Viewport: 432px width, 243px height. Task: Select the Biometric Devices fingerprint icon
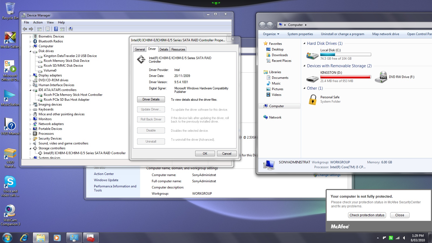(x=35, y=36)
